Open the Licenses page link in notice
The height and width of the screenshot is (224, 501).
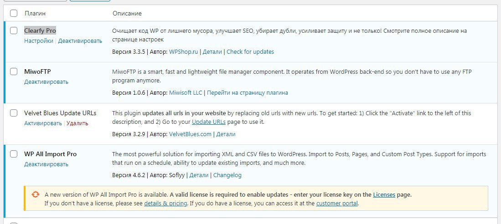[x=384, y=195]
